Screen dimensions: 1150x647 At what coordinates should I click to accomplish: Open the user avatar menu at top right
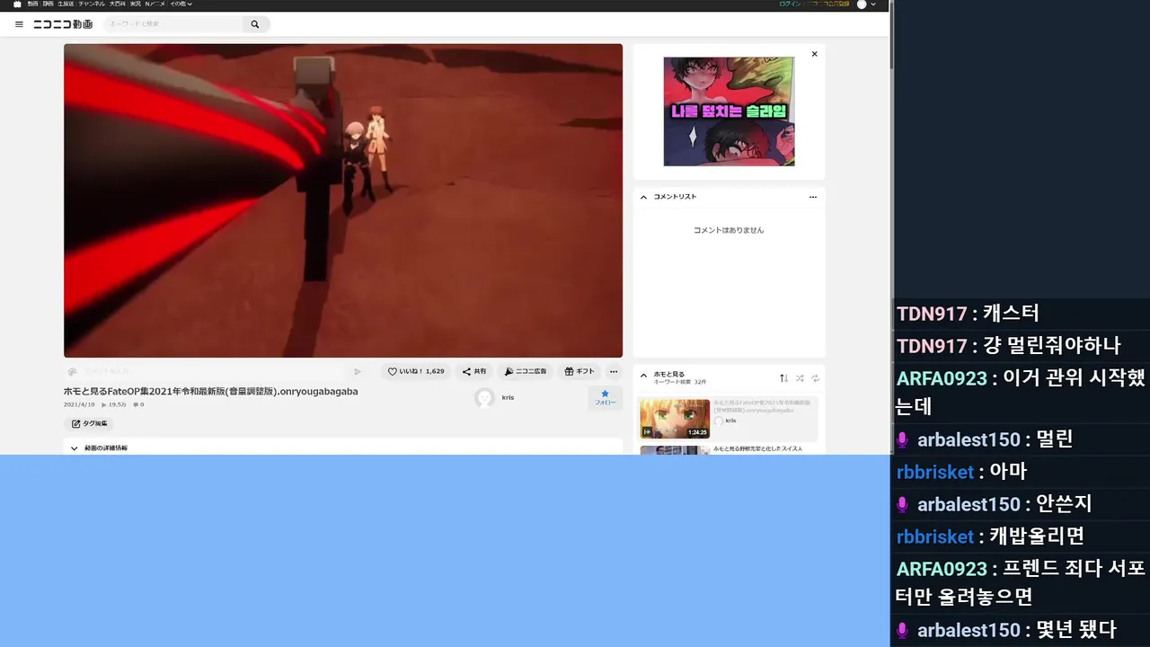point(866,4)
